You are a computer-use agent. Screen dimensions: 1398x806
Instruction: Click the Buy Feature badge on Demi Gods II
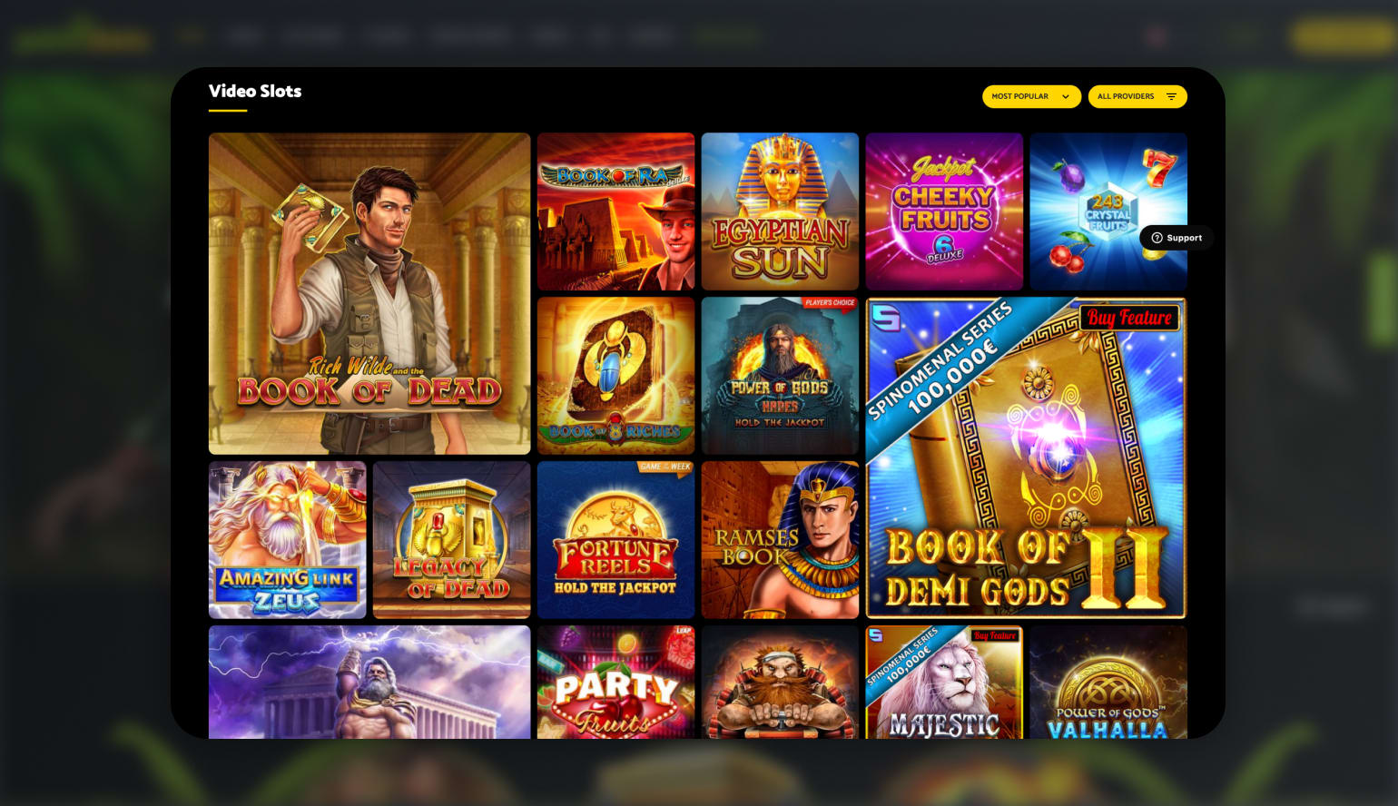coord(1129,318)
